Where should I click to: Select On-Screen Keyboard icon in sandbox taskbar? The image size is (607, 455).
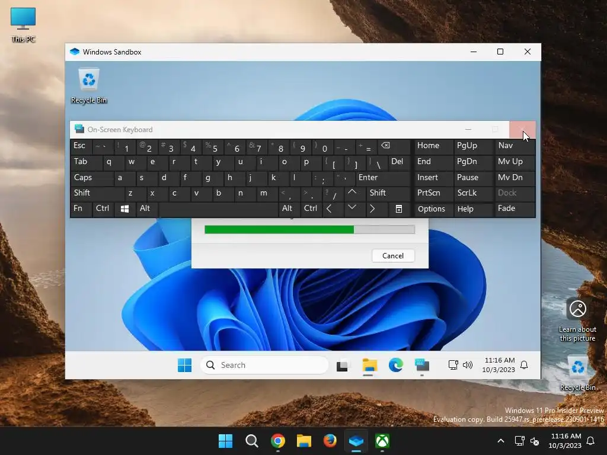(x=422, y=365)
